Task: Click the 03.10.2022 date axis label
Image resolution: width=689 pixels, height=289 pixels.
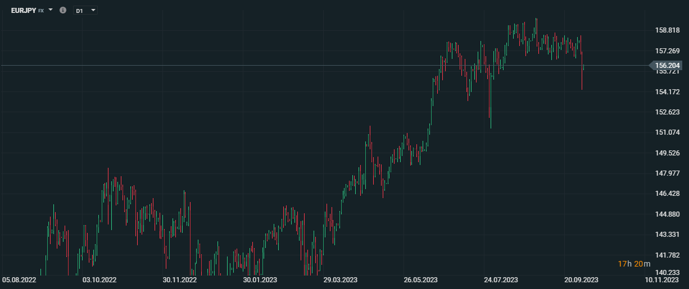Action: (99, 279)
